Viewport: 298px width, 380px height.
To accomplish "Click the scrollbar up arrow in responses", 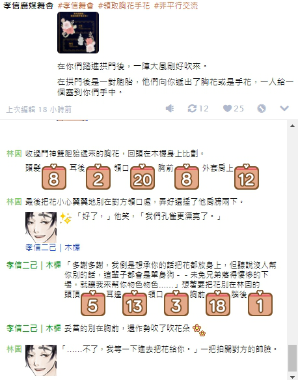I will [292, 126].
